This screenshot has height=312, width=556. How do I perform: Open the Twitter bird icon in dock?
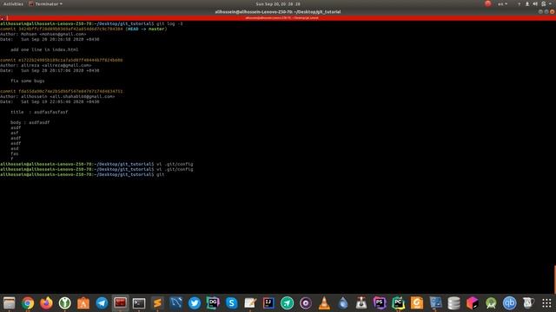click(x=195, y=303)
